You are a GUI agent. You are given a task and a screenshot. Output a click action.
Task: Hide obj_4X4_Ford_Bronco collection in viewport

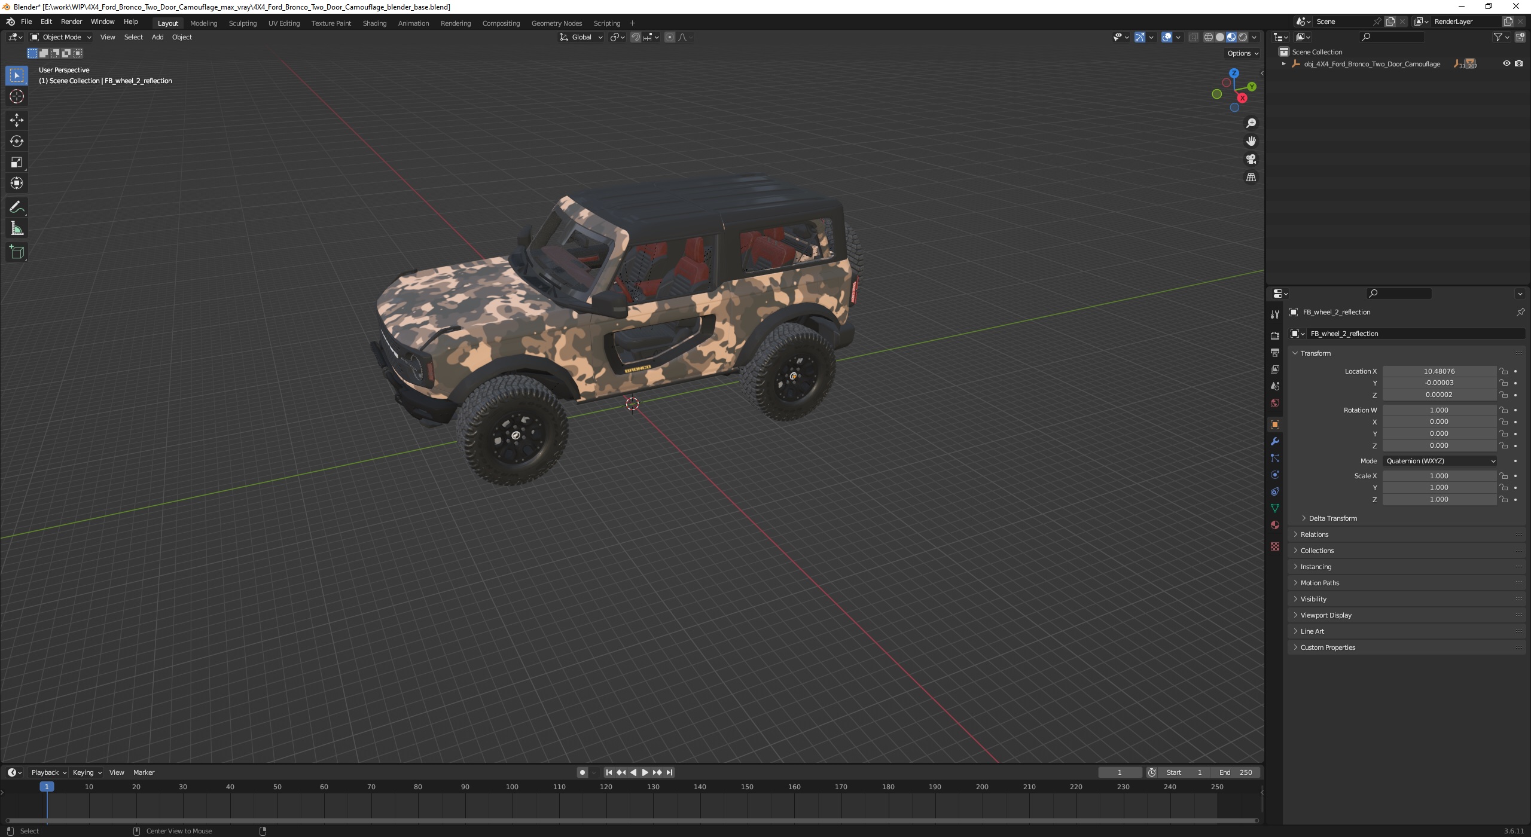pyautogui.click(x=1506, y=63)
